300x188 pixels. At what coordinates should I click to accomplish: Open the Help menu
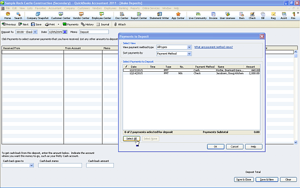click(x=176, y=8)
